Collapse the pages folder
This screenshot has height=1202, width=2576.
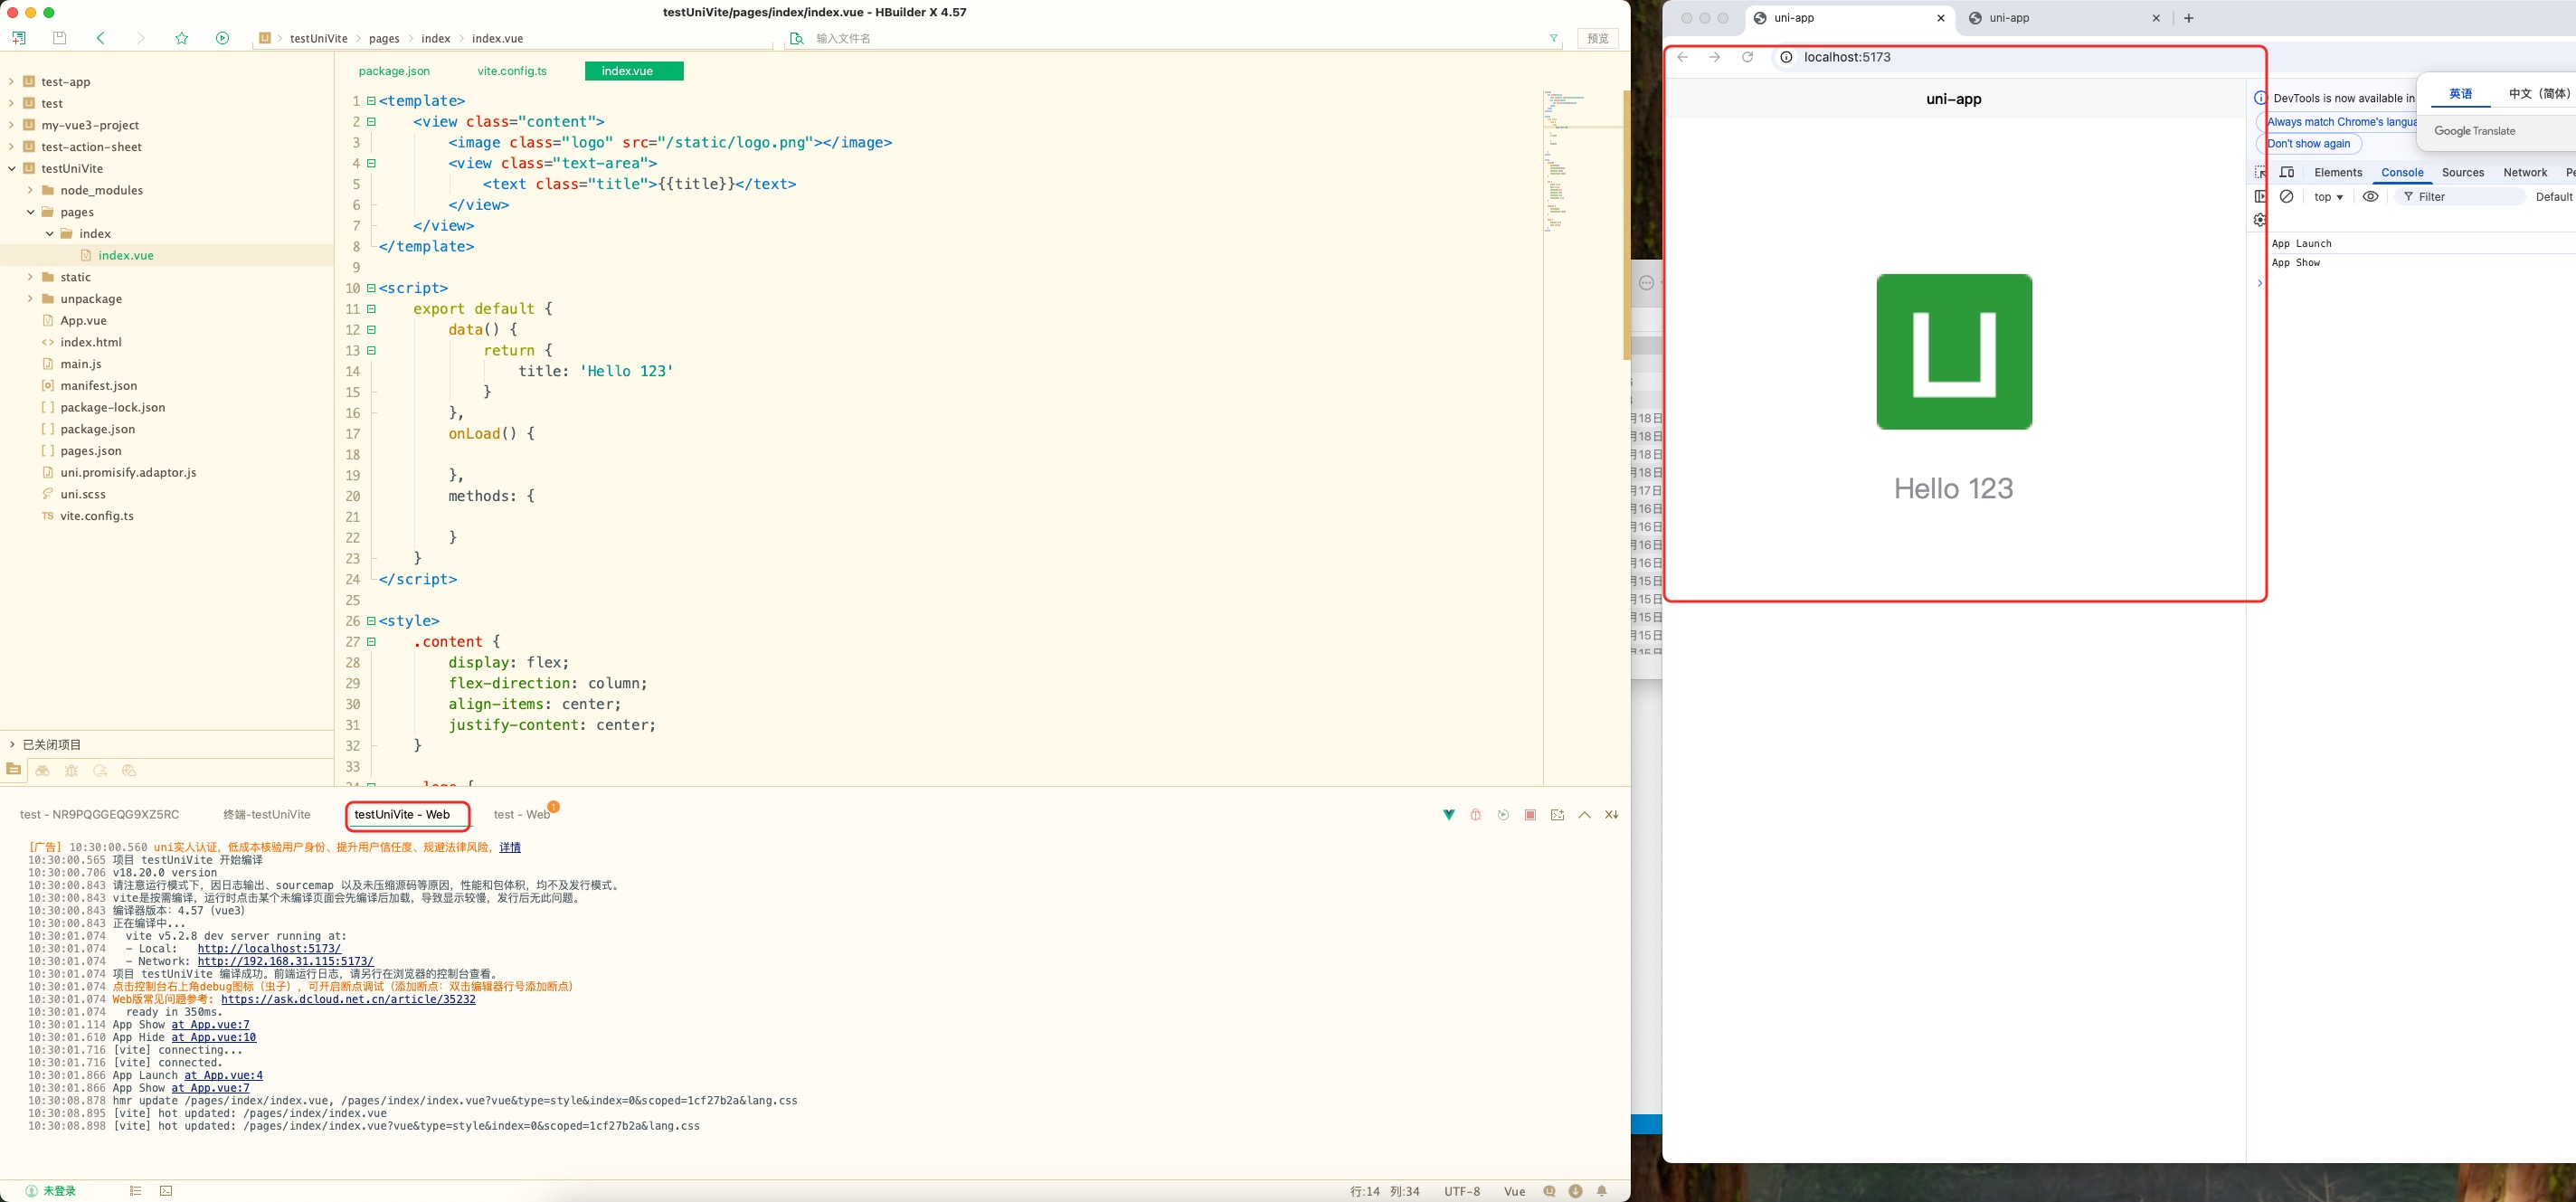pyautogui.click(x=30, y=212)
